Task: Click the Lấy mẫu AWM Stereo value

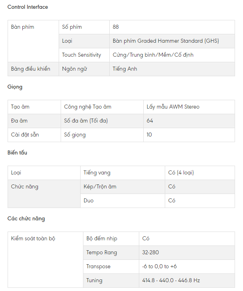Action: click(x=173, y=107)
